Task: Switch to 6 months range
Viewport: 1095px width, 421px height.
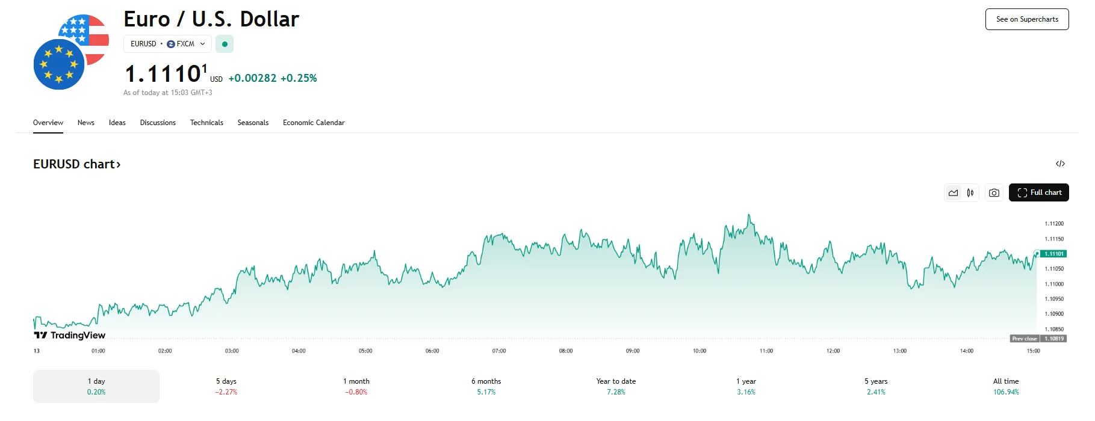Action: [486, 386]
